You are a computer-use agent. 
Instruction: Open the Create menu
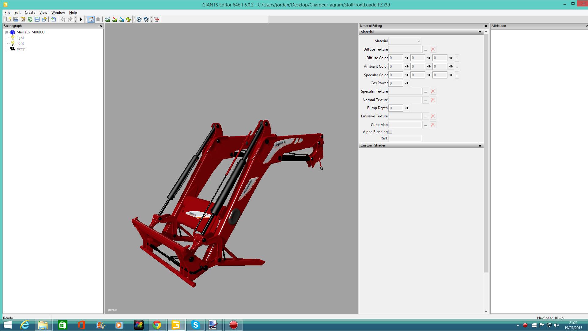tap(30, 13)
